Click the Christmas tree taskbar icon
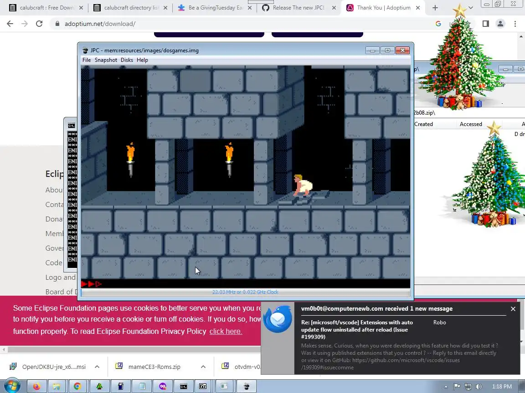This screenshot has height=393, width=525. tap(99, 386)
